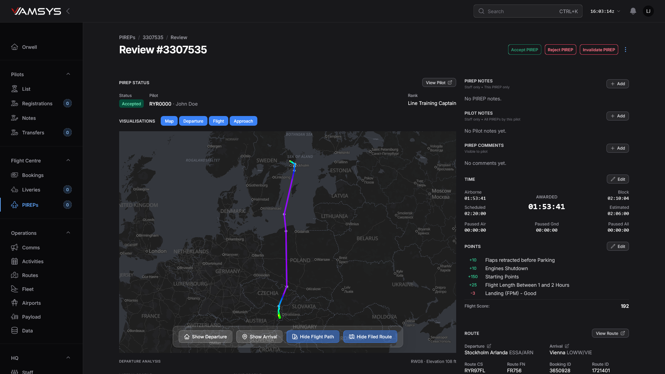Click the edit pencil next to Arrival
This screenshot has height=374, width=665.
[x=567, y=346]
